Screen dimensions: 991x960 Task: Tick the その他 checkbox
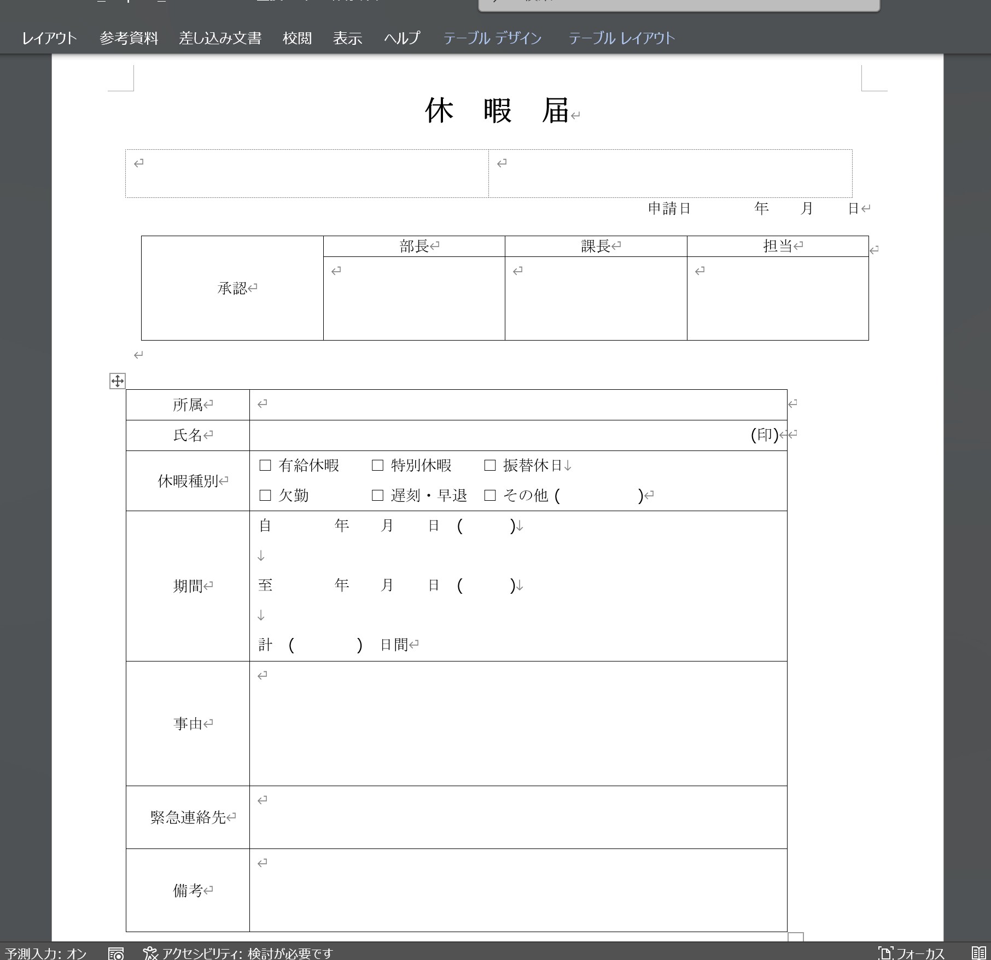490,495
